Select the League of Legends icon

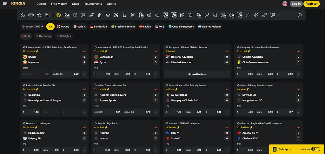[x=157, y=15]
